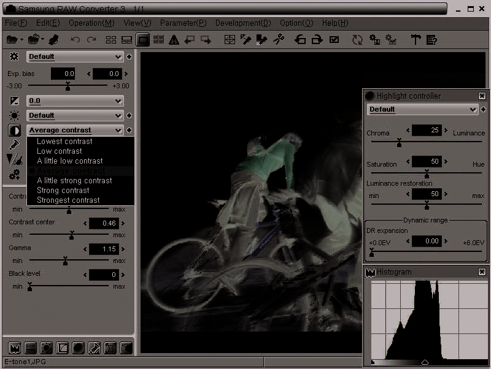Increase Black level with right arrow
The height and width of the screenshot is (369, 491).
(123, 275)
